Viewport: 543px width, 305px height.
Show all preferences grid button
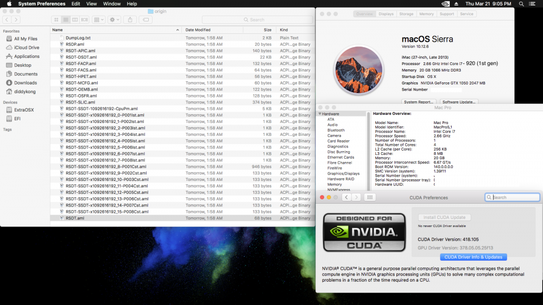pos(370,197)
